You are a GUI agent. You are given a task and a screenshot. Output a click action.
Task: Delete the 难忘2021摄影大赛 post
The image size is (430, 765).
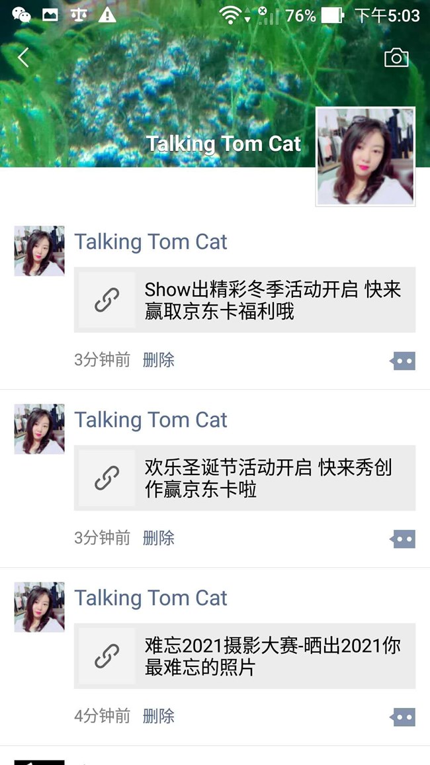coord(159,716)
